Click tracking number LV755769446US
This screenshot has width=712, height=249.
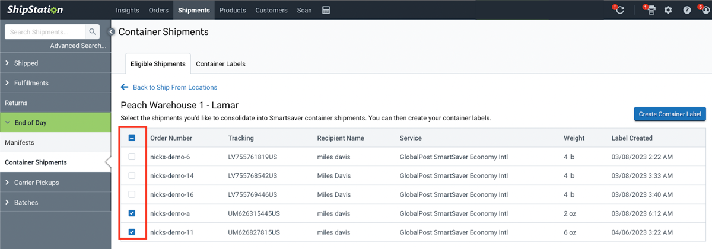pos(254,194)
